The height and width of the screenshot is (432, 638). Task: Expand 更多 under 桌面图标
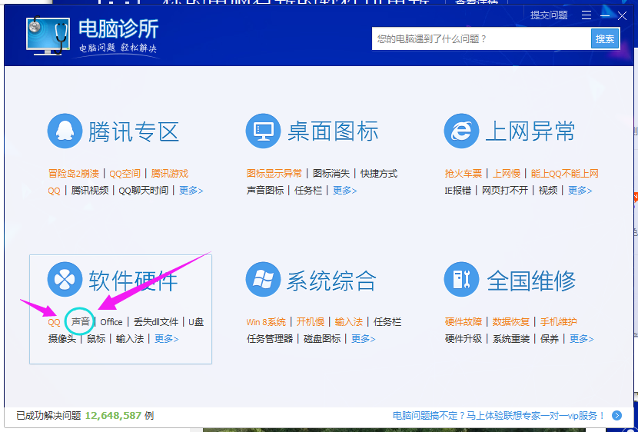[344, 191]
